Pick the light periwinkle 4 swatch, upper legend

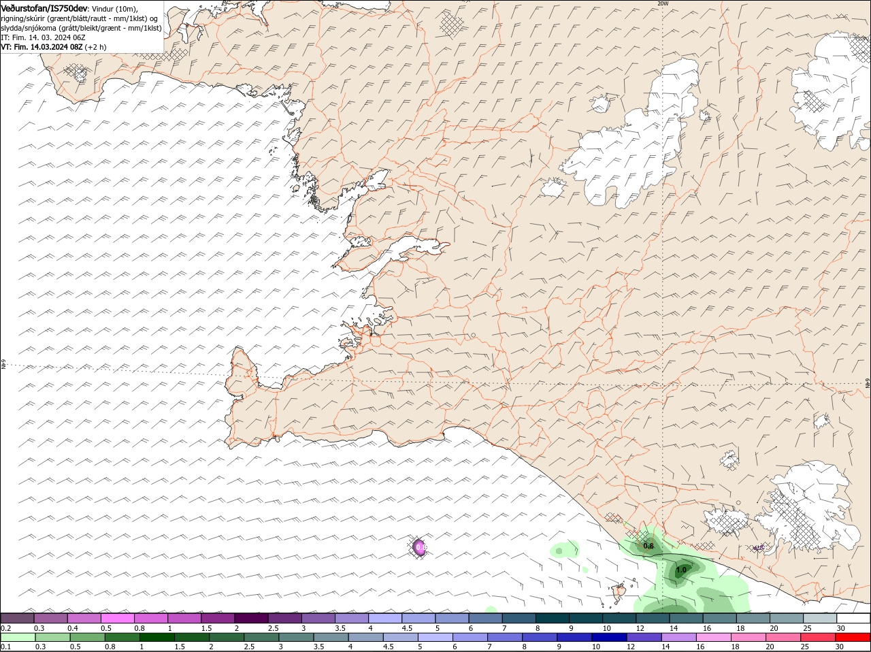[384, 618]
